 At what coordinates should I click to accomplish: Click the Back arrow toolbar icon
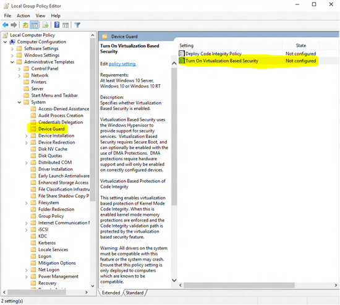6,25
